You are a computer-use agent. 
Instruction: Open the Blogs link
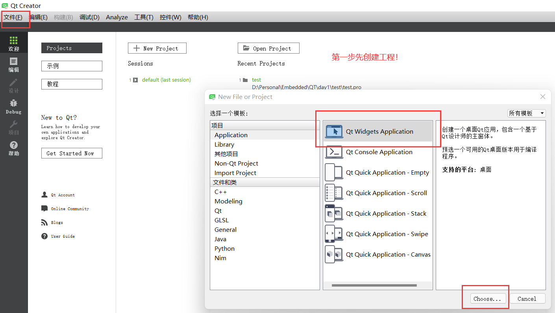[57, 223]
